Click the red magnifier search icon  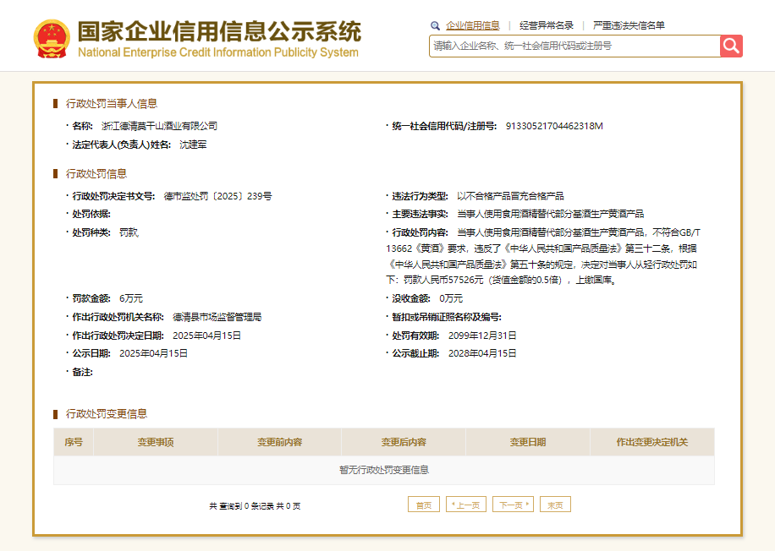[730, 46]
